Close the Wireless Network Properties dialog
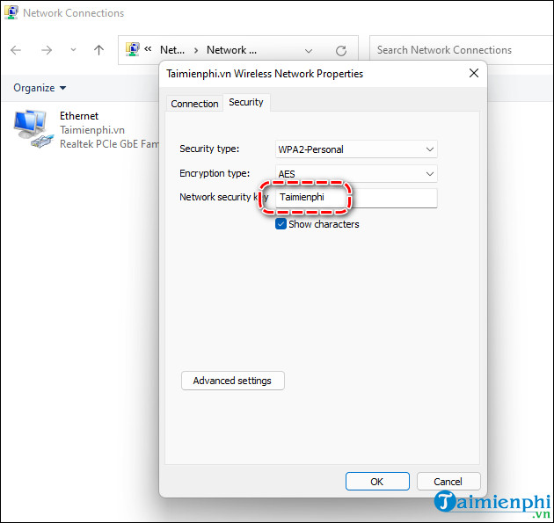554x523 pixels. pos(474,73)
